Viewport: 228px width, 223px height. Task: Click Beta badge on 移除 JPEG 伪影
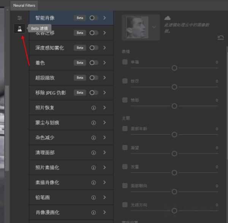(x=80, y=93)
